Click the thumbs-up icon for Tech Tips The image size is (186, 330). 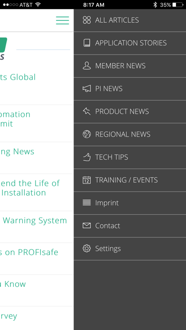86,157
